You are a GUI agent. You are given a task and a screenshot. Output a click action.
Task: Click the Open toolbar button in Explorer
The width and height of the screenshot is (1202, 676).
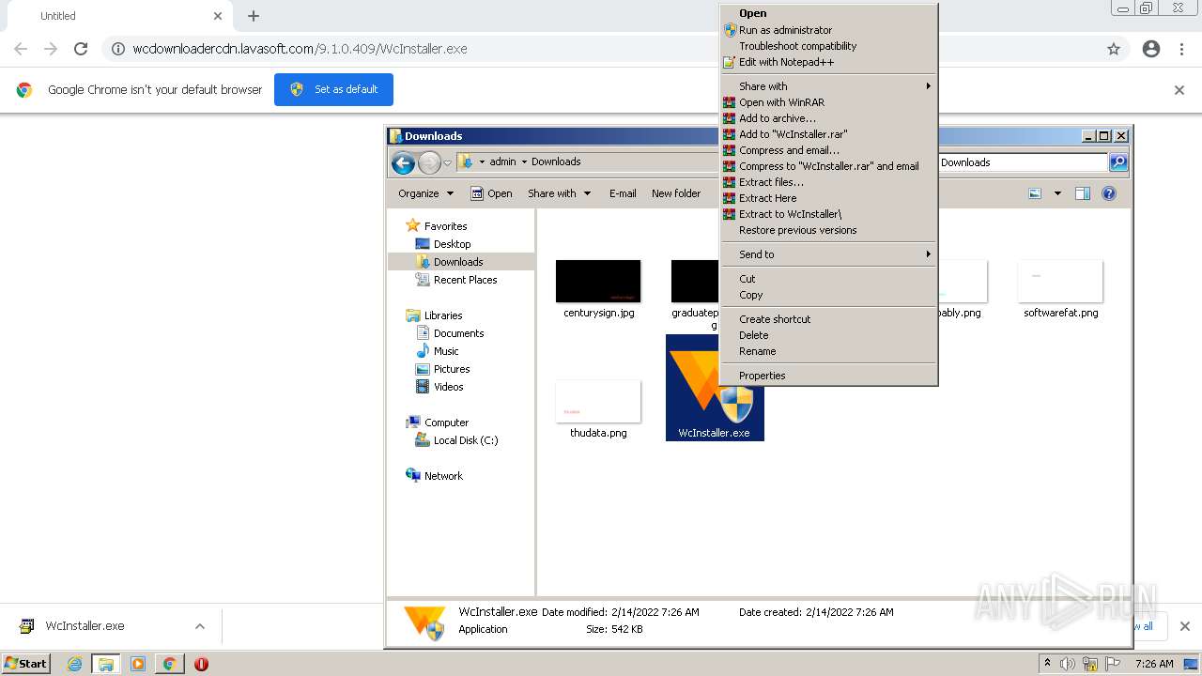click(491, 193)
